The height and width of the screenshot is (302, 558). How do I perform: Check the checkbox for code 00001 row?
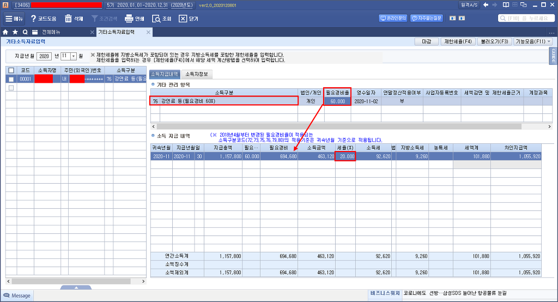pyautogui.click(x=11, y=79)
